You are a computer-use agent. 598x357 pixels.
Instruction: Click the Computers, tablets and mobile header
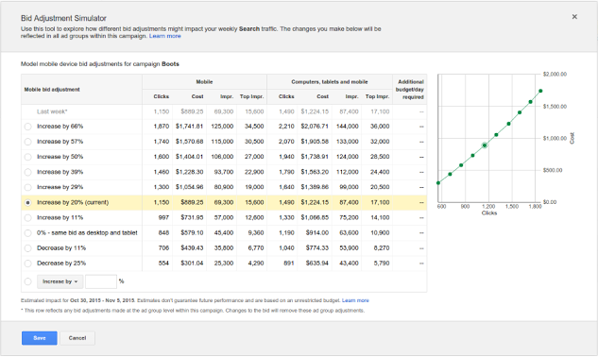pyautogui.click(x=330, y=81)
